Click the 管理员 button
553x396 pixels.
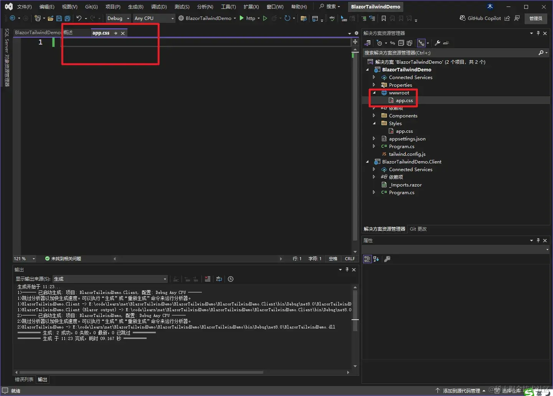536,18
